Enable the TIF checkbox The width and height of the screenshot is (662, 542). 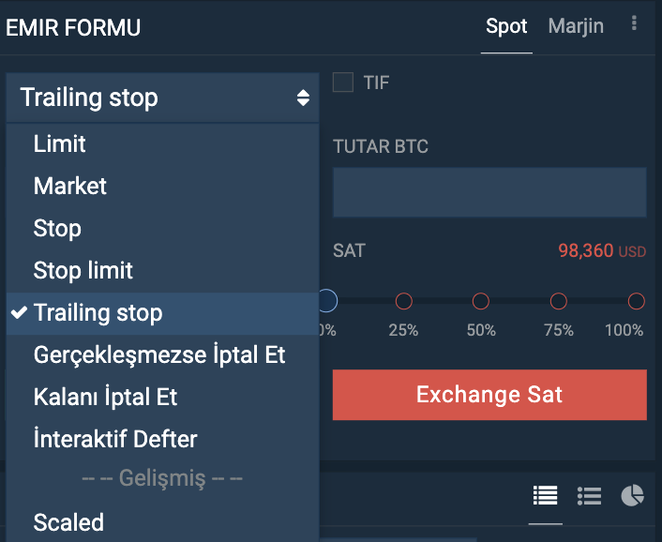pos(343,82)
